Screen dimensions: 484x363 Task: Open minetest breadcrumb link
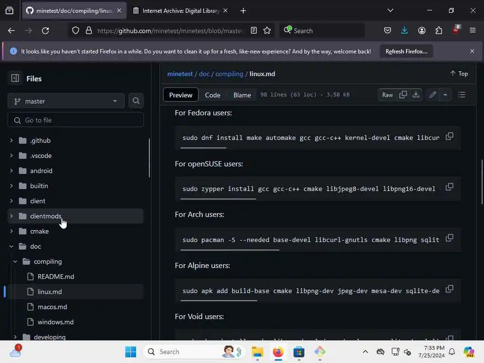[x=180, y=74]
